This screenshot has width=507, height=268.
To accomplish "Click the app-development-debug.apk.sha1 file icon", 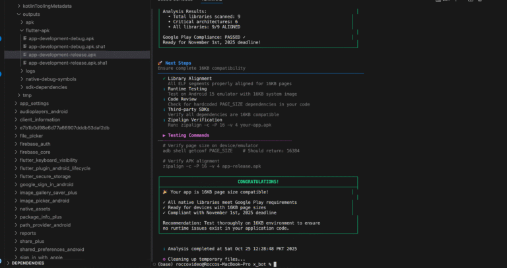I will (25, 47).
